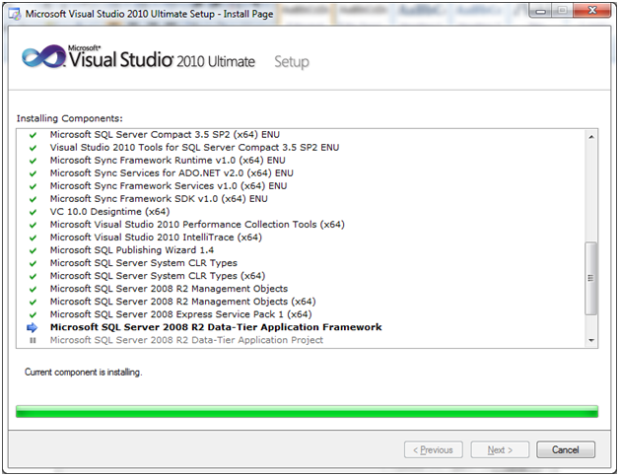Viewport: 619px width, 476px height.
Task: Click checkmark next to SQL Publishing Wizard 1.4
Action: [x=33, y=250]
